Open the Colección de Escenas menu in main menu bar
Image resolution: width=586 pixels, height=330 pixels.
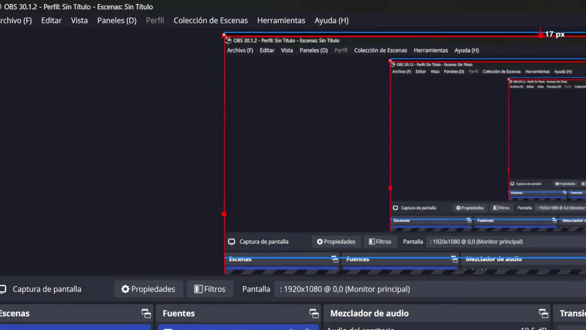point(211,21)
